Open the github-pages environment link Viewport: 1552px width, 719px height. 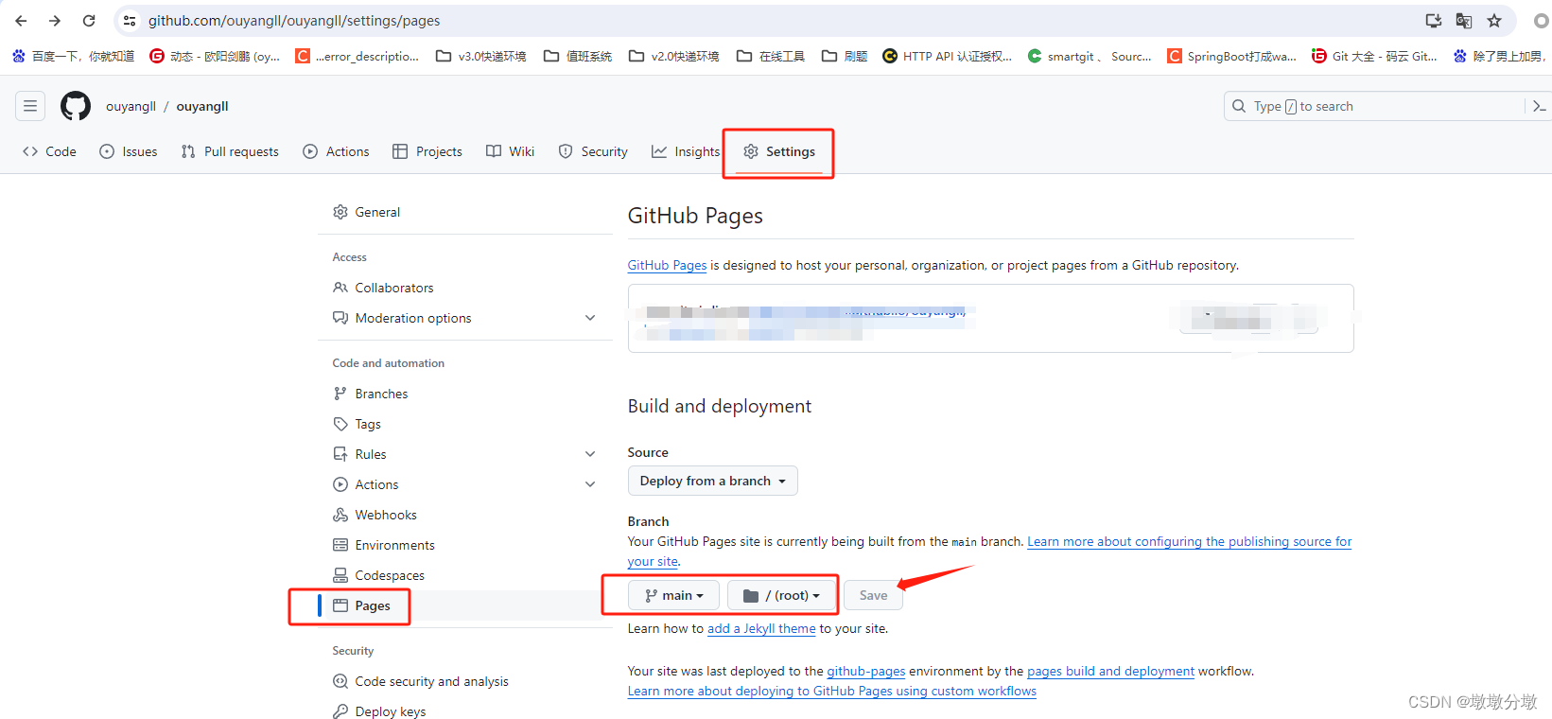(x=865, y=671)
